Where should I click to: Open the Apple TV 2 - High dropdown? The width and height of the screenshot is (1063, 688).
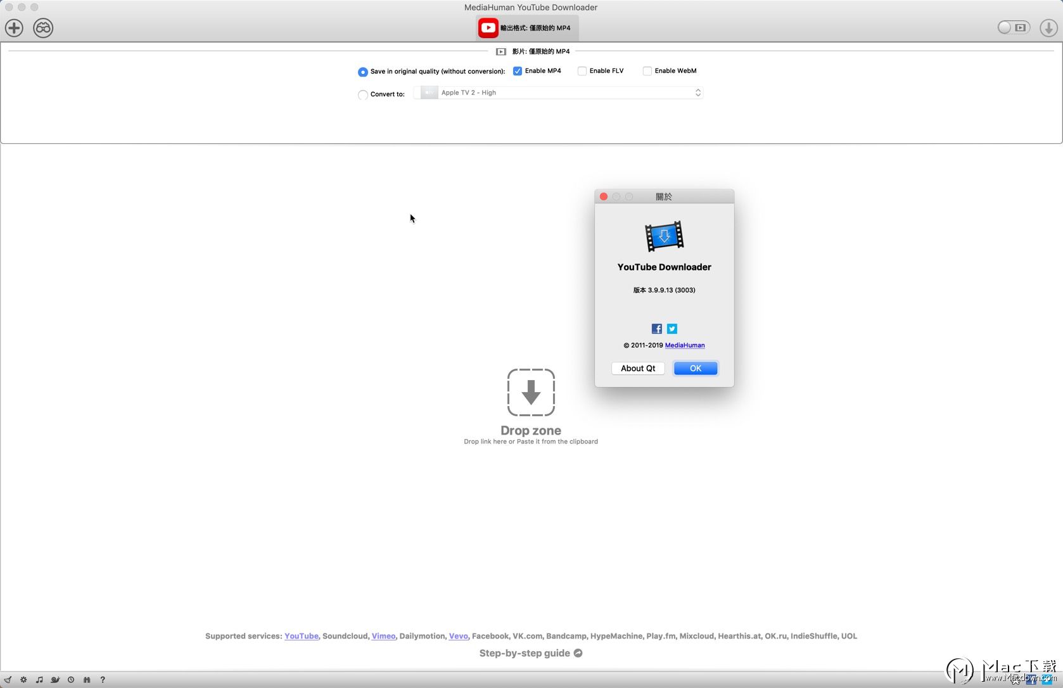558,92
